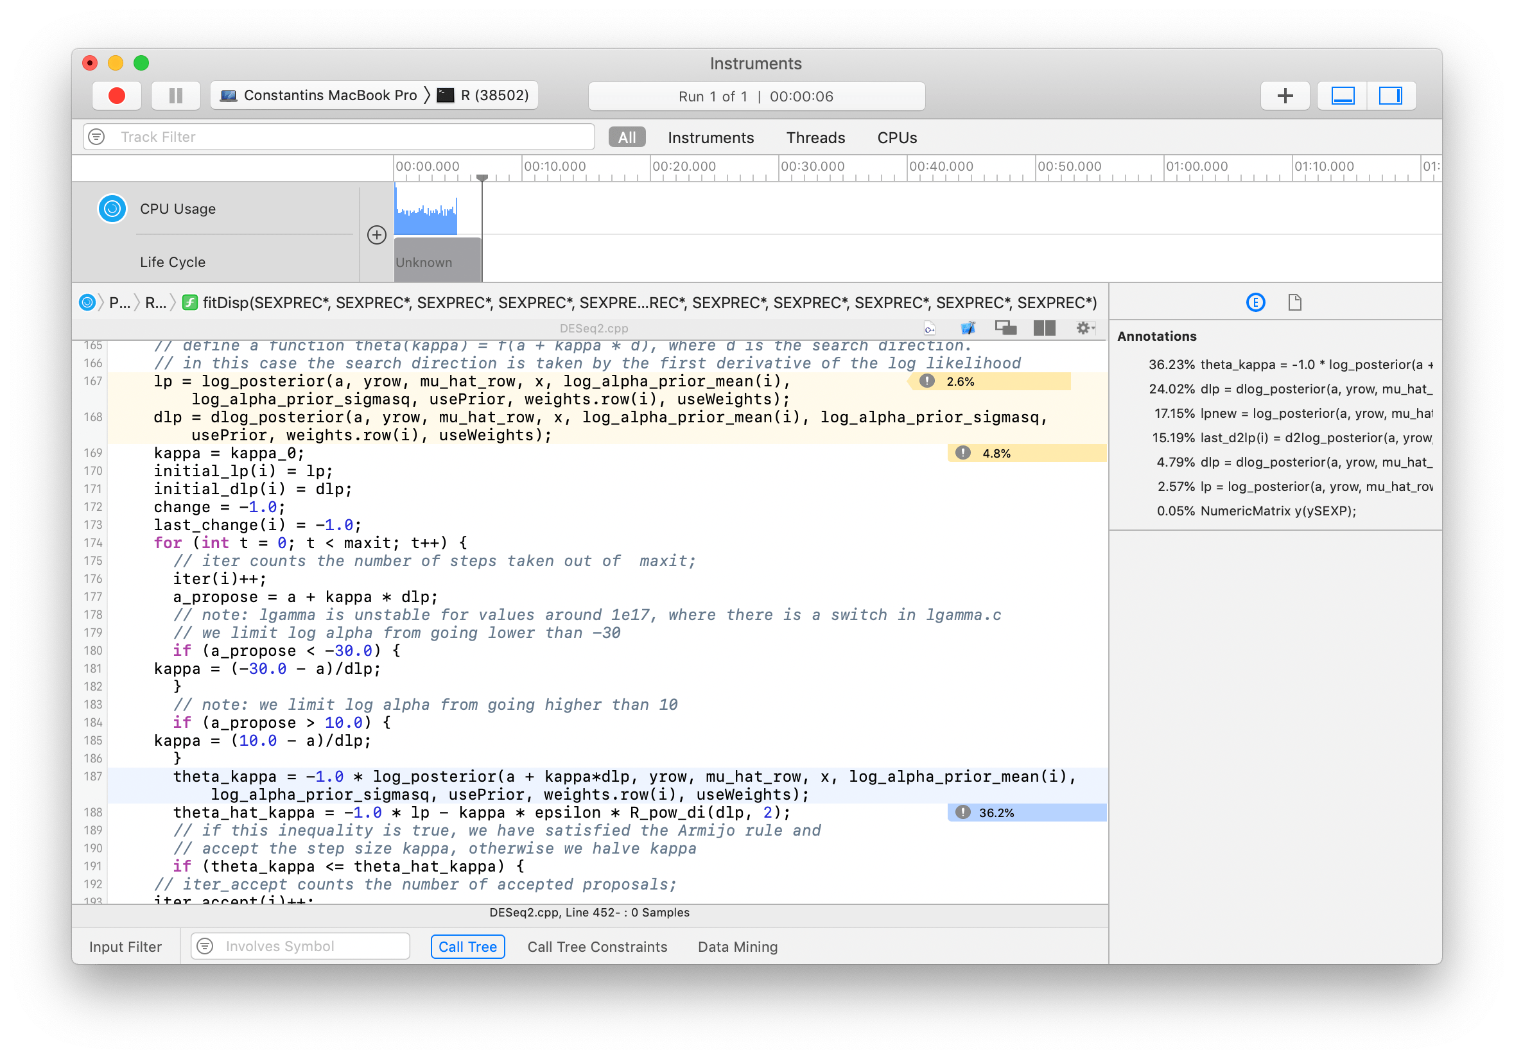Click the add instrument plus button
Image resolution: width=1514 pixels, height=1059 pixels.
click(1284, 95)
